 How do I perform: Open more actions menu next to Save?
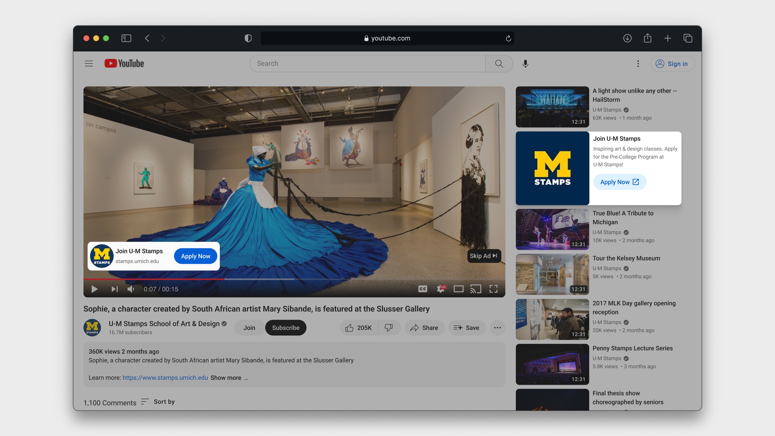coord(497,328)
